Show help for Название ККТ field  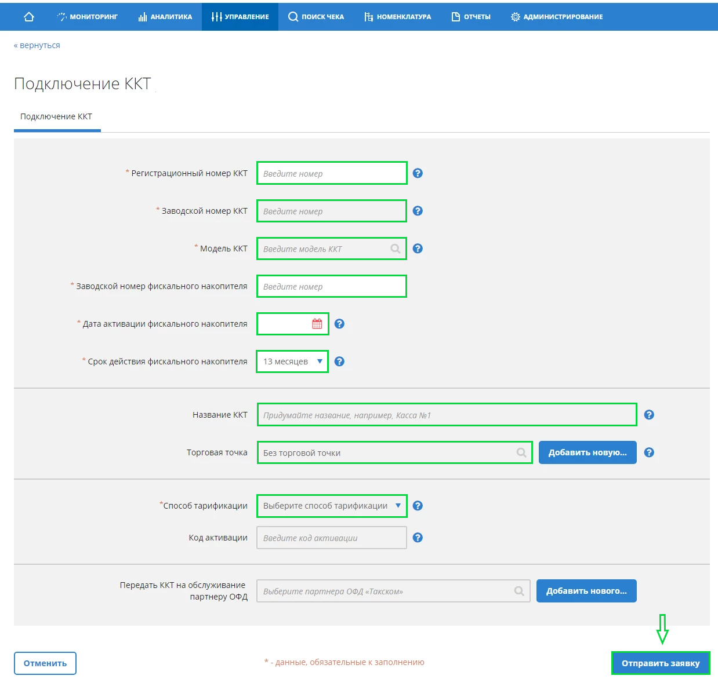click(649, 415)
